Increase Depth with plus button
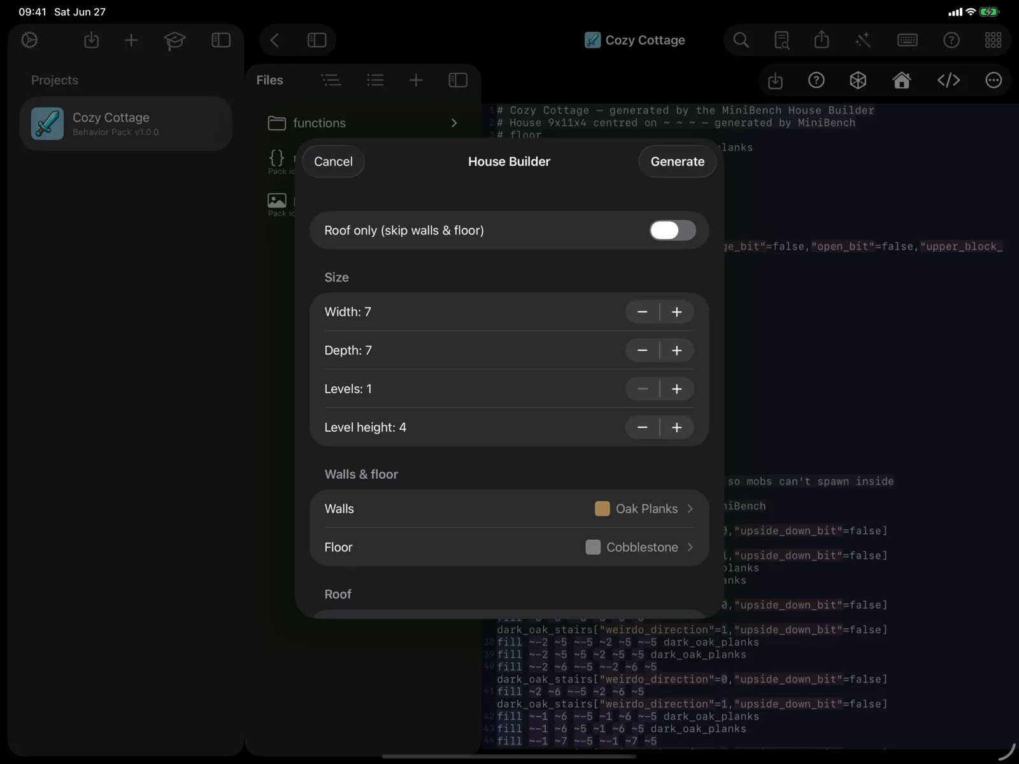The height and width of the screenshot is (764, 1019). coord(677,350)
